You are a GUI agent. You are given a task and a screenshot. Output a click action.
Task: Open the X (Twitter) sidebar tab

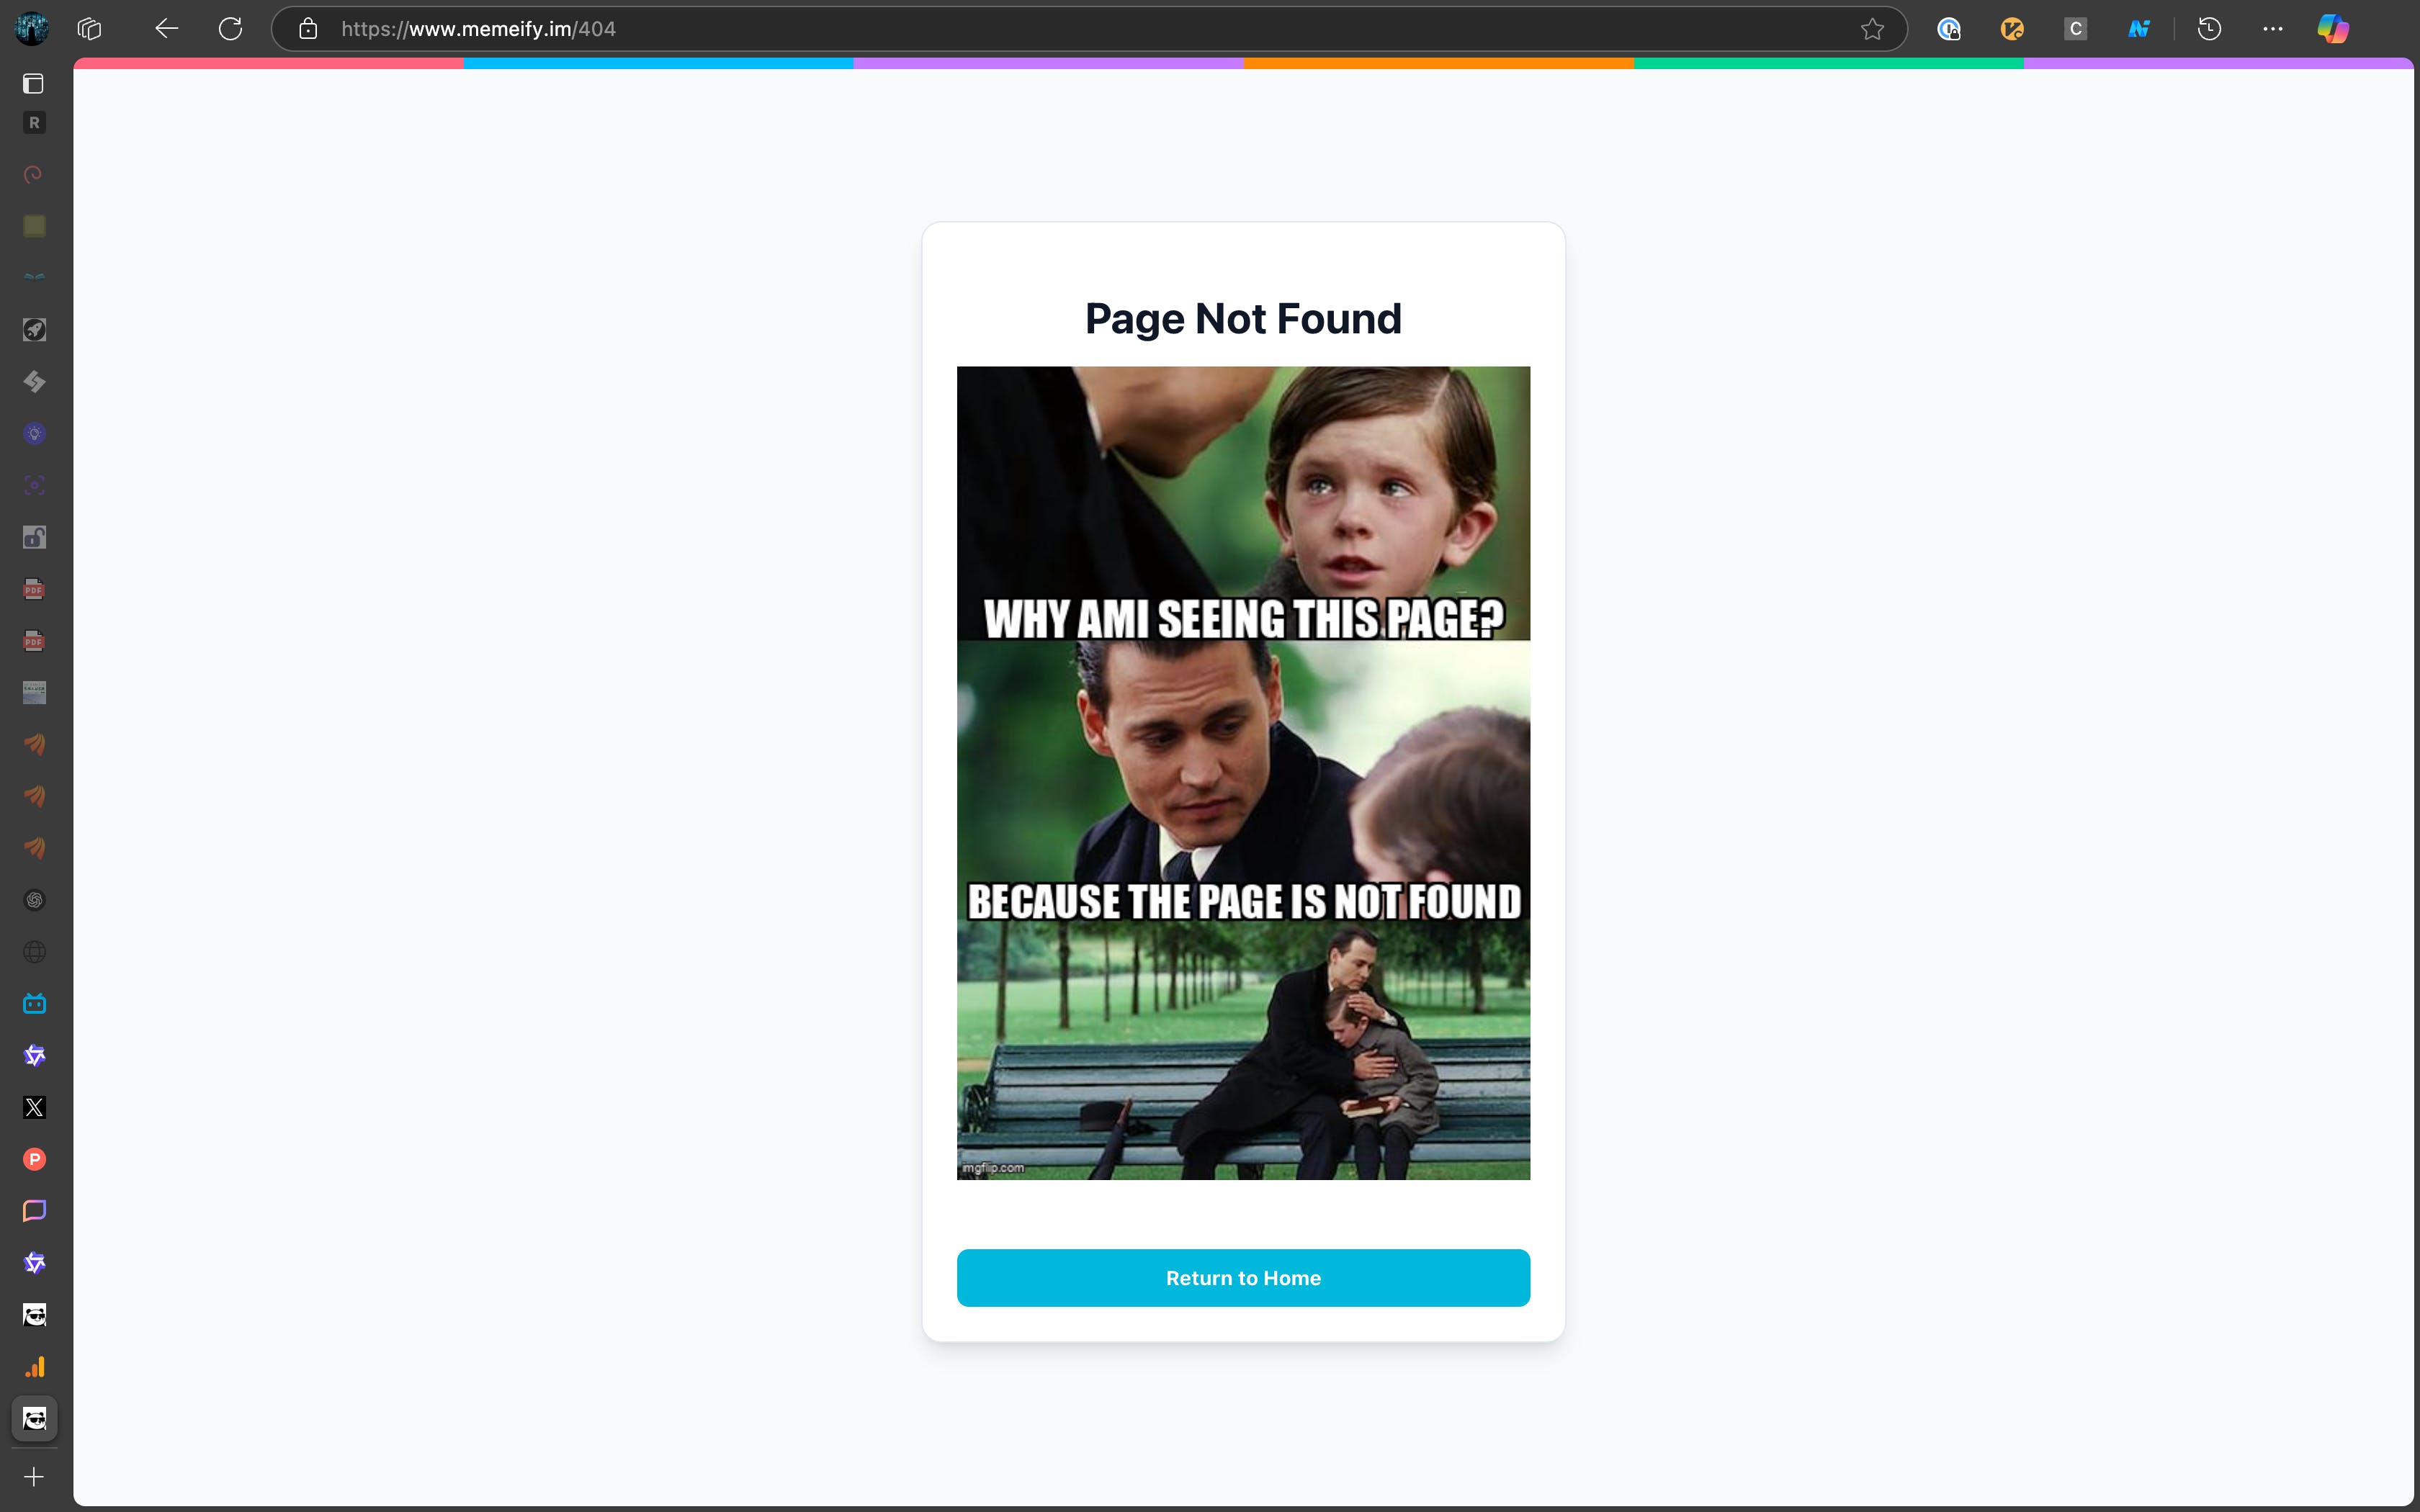click(x=34, y=1107)
